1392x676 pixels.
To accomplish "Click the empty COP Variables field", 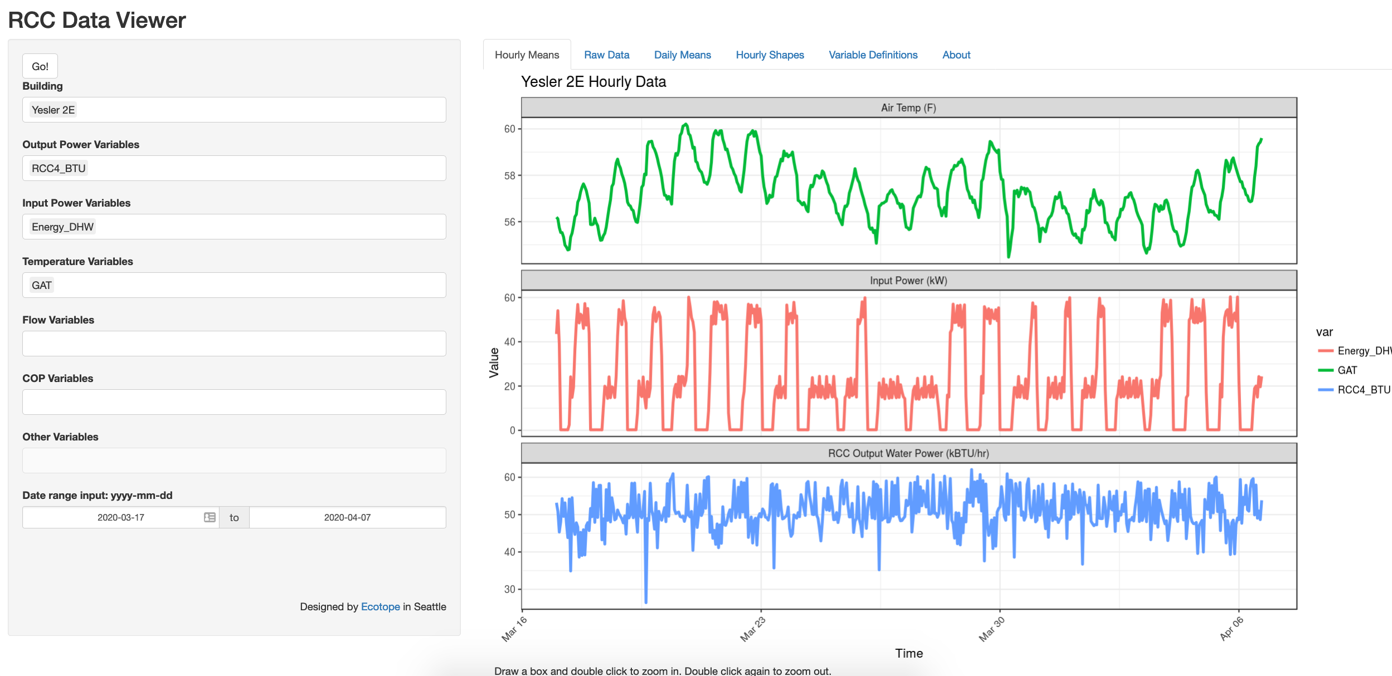I will point(234,402).
